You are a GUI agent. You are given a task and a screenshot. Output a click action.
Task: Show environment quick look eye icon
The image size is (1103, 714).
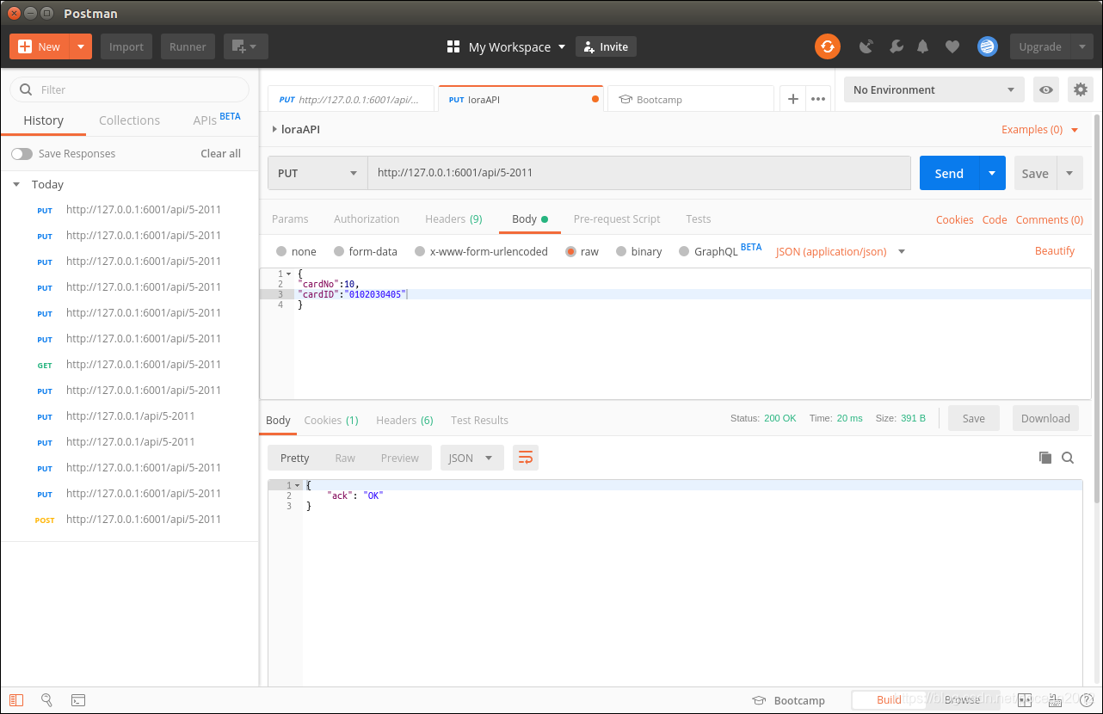pos(1046,89)
